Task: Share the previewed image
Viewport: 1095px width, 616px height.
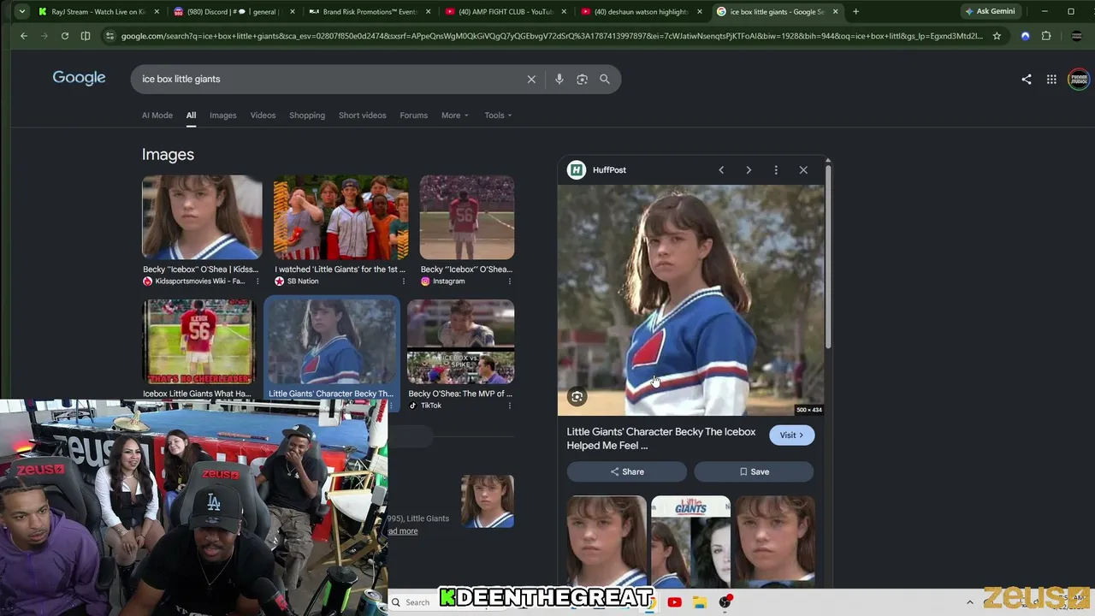Action: (x=626, y=471)
